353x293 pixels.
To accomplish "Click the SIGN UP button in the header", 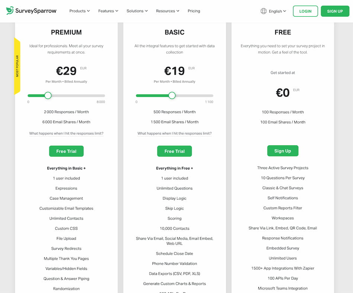I will [335, 11].
